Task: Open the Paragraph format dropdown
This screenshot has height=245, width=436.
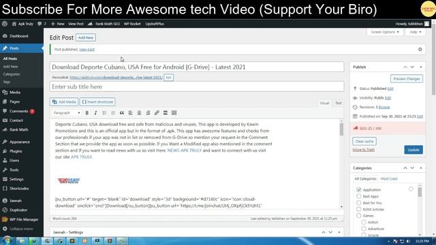Action: [67, 113]
